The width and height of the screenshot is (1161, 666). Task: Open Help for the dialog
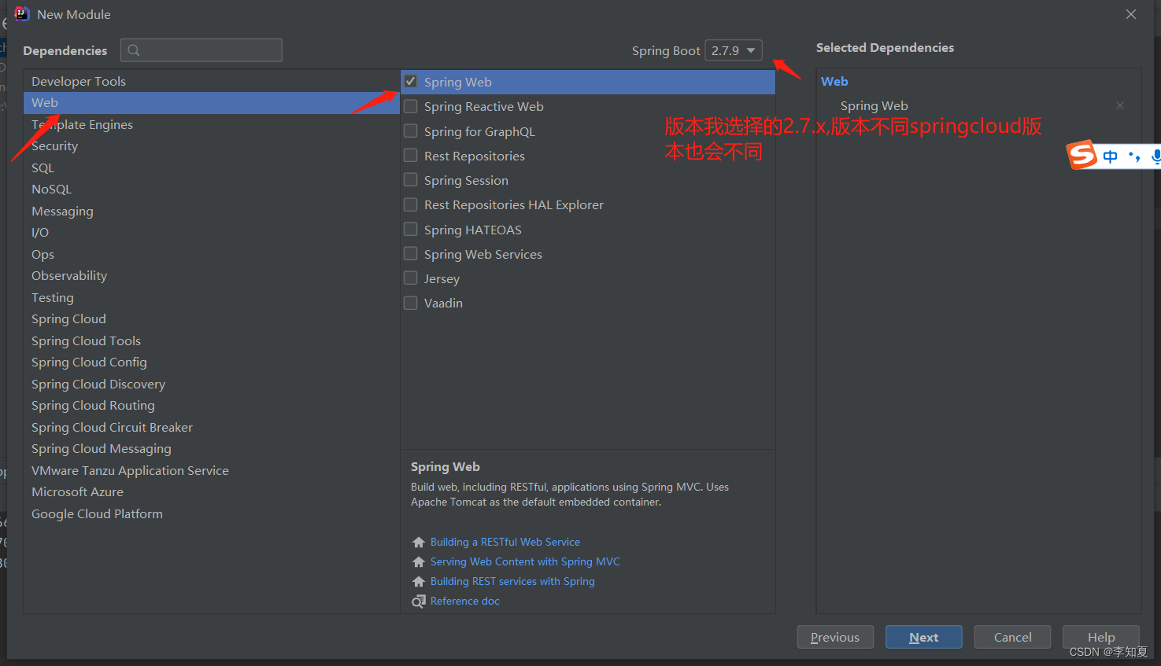point(1101,637)
